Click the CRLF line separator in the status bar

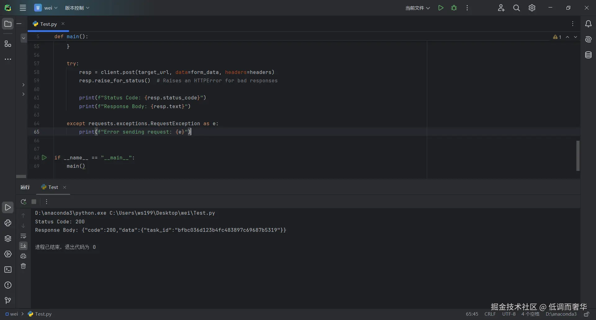tap(490, 314)
